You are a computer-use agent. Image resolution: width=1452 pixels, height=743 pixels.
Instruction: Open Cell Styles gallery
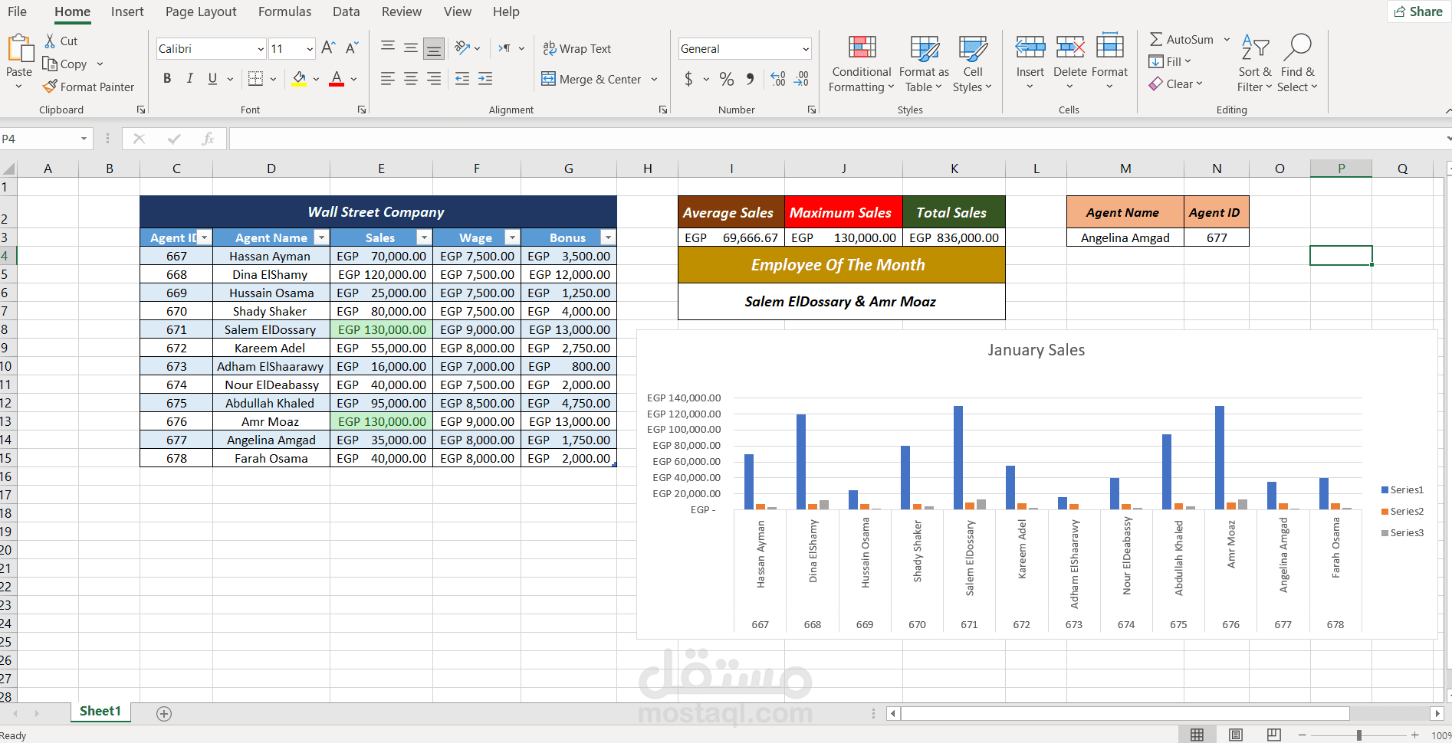972,63
